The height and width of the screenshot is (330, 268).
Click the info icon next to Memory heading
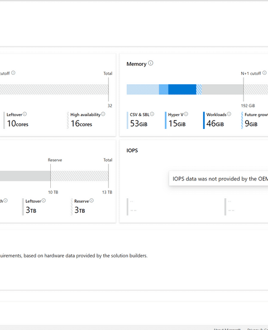pyautogui.click(x=151, y=63)
